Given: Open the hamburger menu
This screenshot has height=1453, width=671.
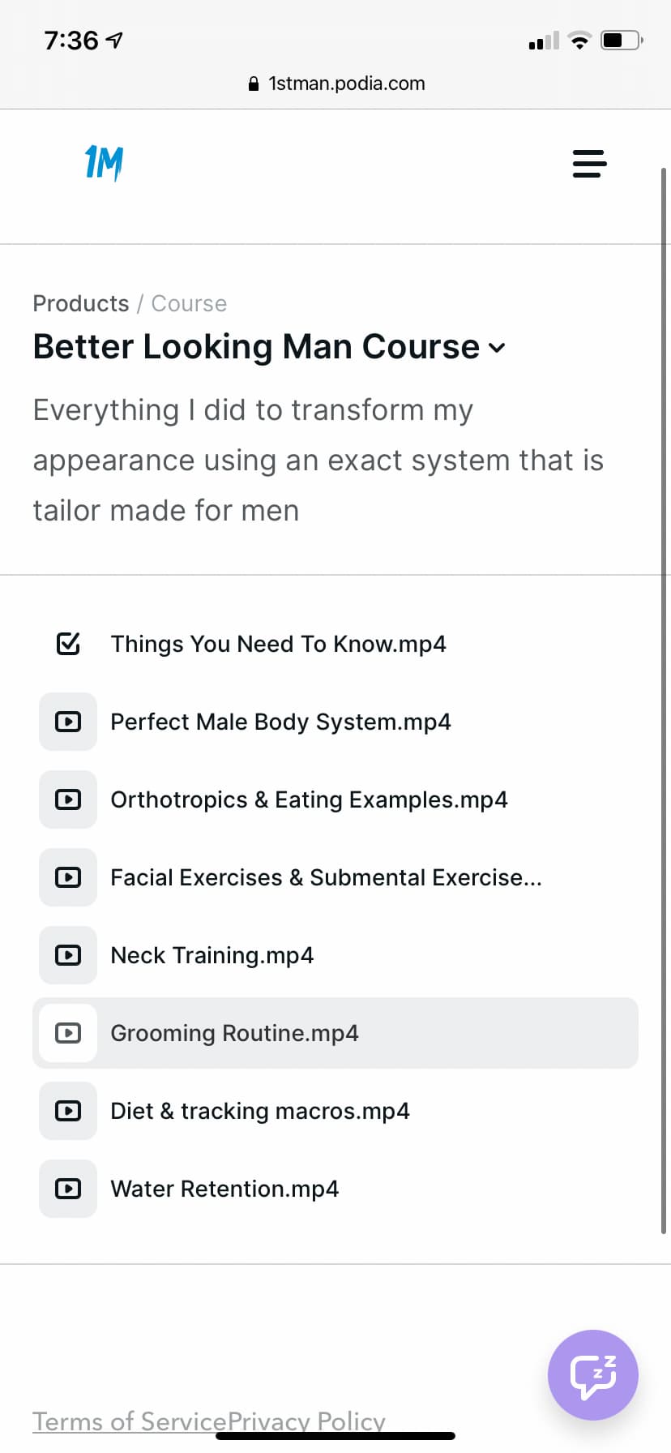Looking at the screenshot, I should coord(589,163).
